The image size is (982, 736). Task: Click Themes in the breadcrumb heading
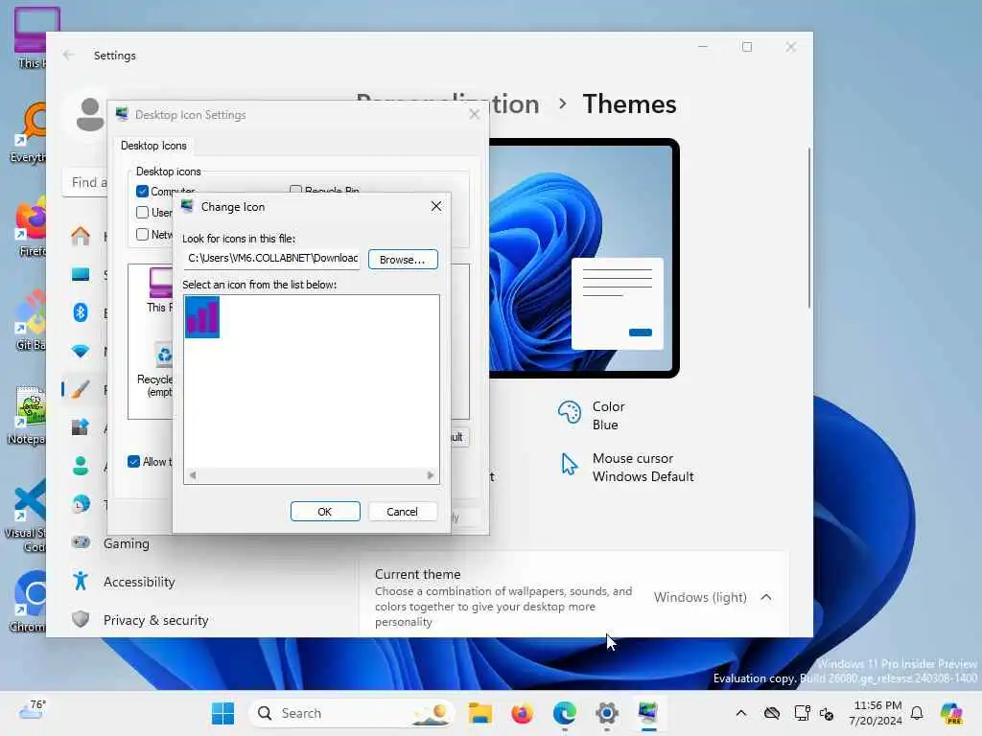tap(629, 103)
